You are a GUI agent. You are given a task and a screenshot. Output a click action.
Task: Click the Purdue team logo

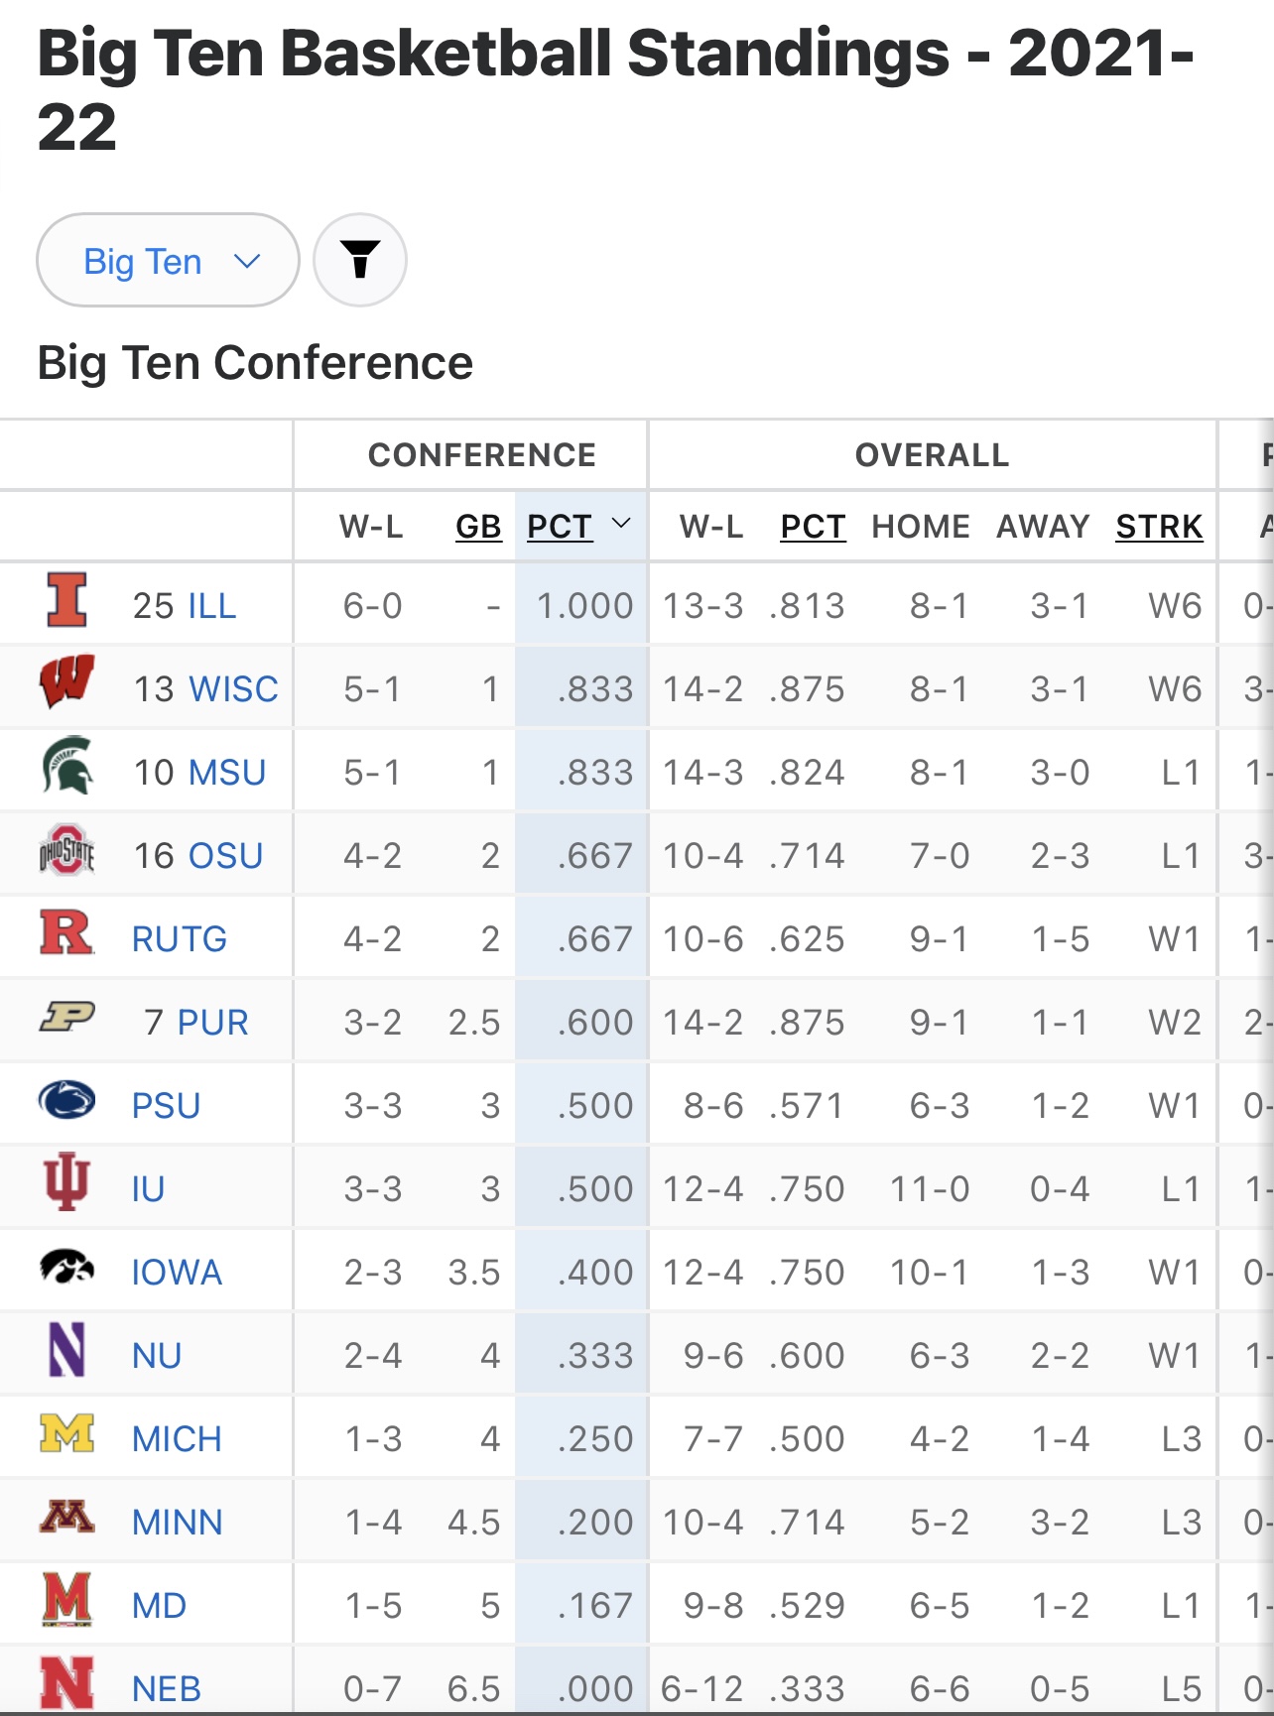point(66,1017)
